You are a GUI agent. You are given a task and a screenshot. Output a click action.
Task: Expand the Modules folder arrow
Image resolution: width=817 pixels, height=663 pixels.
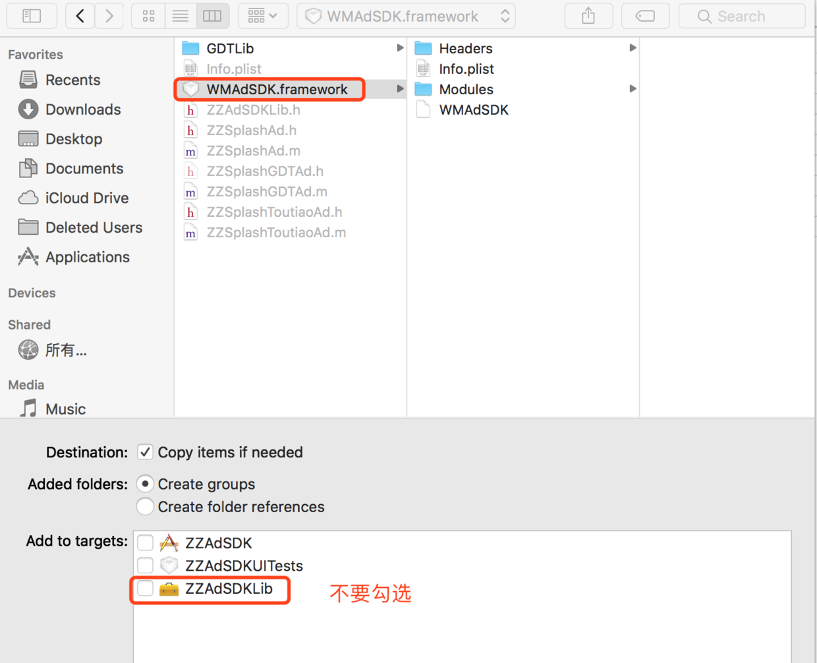632,89
